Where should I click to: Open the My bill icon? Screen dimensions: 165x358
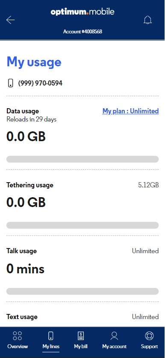(81, 336)
